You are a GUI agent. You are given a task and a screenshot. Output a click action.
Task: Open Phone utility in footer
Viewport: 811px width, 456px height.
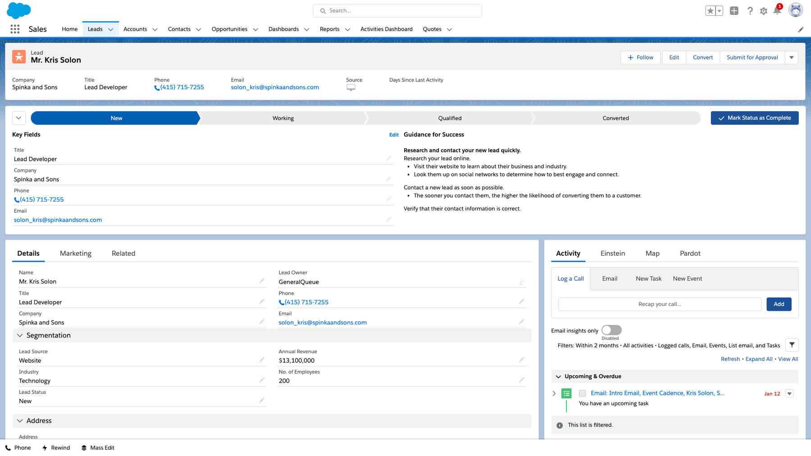coord(18,448)
